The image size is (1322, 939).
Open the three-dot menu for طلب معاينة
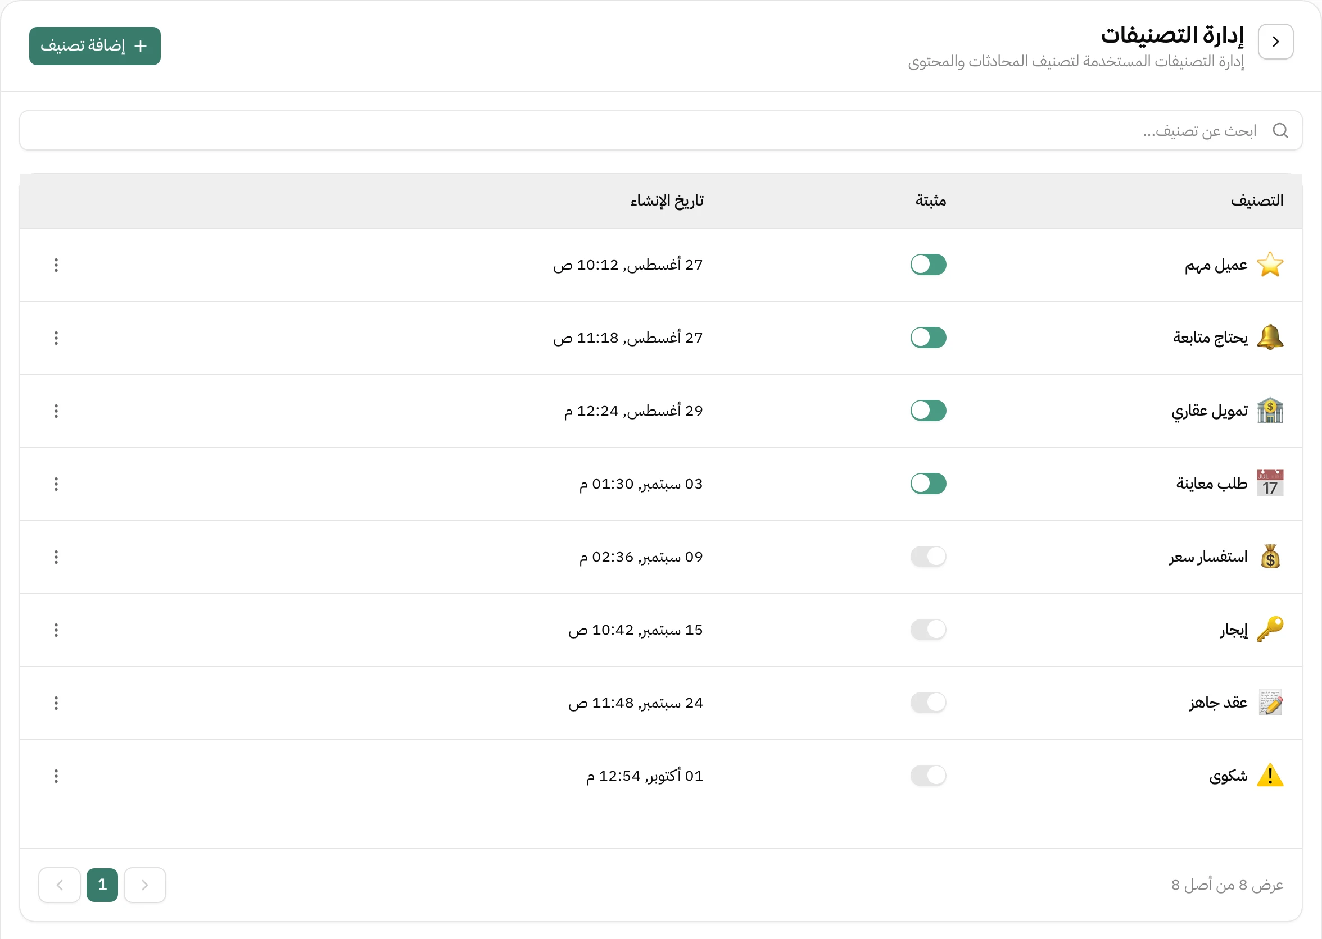[56, 484]
